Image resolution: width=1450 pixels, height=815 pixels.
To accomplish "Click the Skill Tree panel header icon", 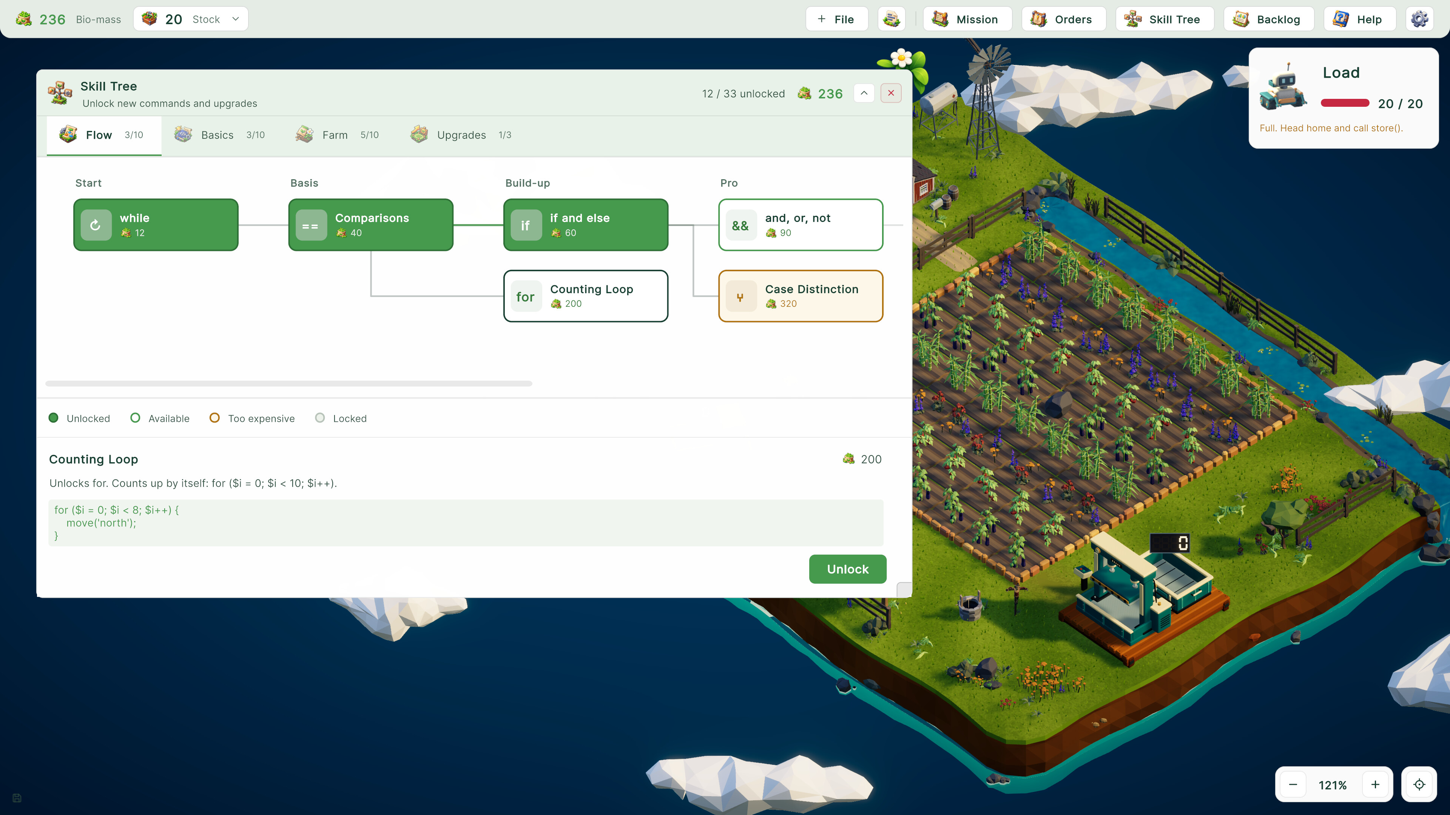I will coord(60,93).
